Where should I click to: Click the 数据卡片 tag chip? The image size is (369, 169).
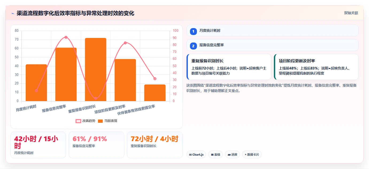click(x=252, y=155)
